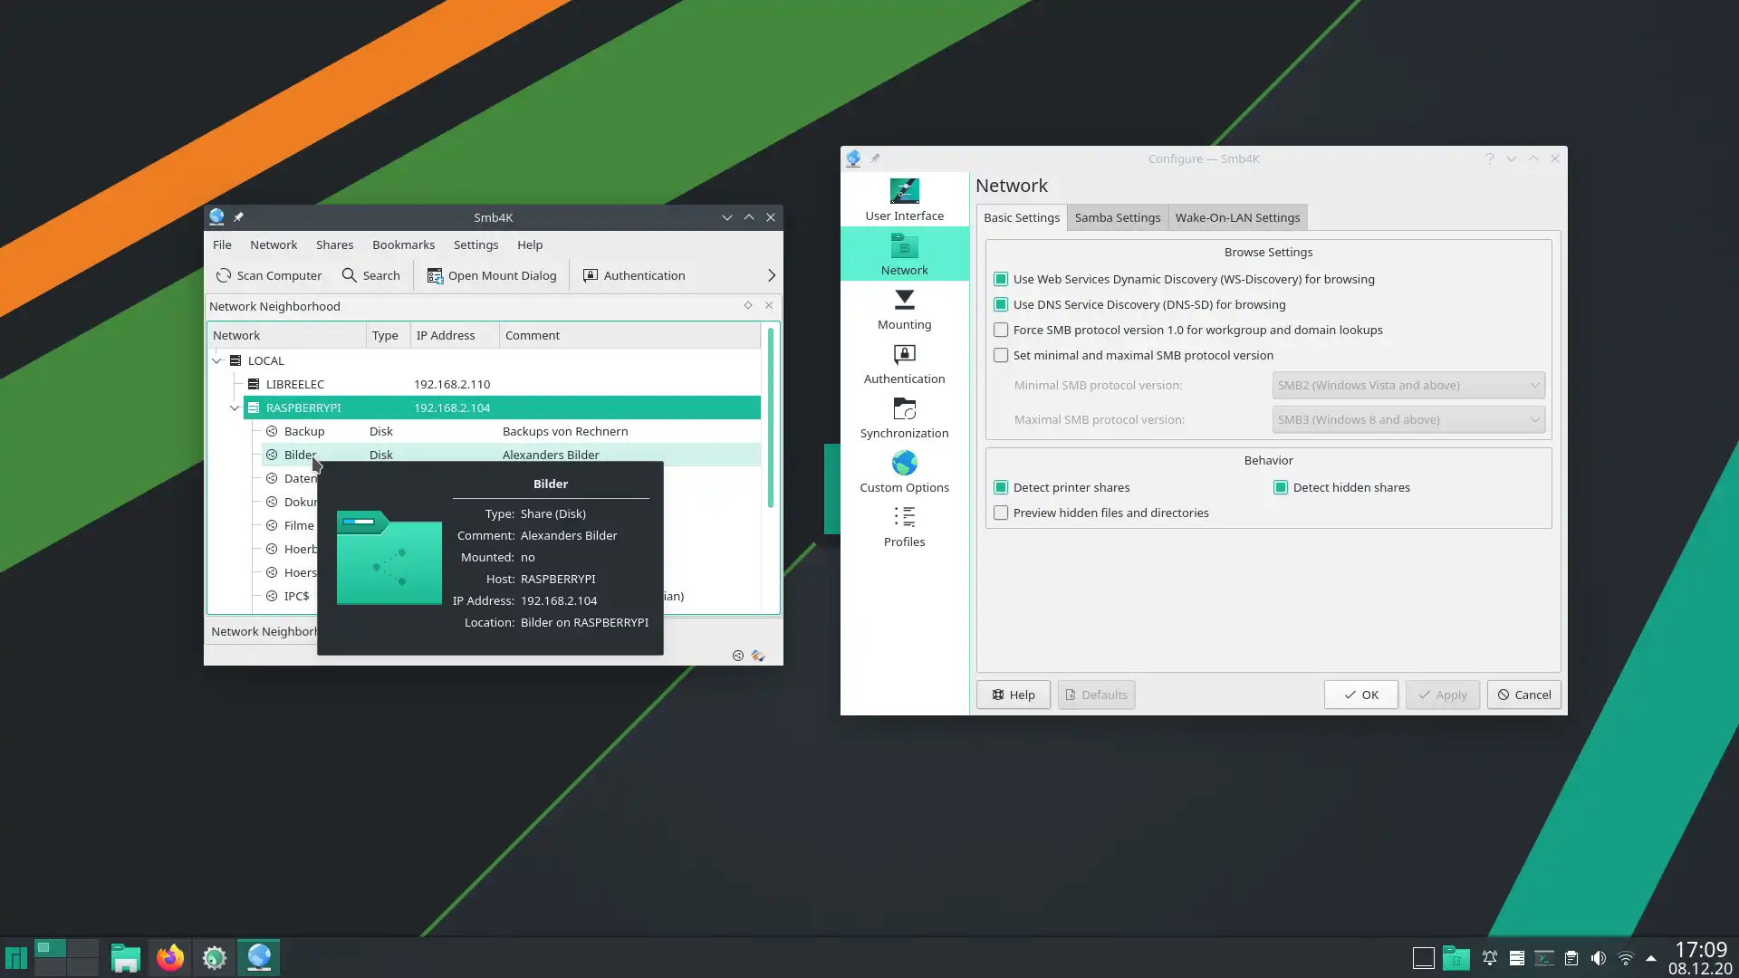The image size is (1739, 978).
Task: Expand the toolbar overflow chevron
Action: point(771,275)
